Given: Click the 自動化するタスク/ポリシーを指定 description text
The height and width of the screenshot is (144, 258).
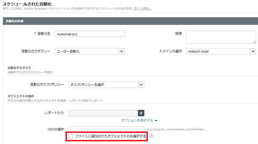Looking at the screenshot, I should (x=30, y=72).
